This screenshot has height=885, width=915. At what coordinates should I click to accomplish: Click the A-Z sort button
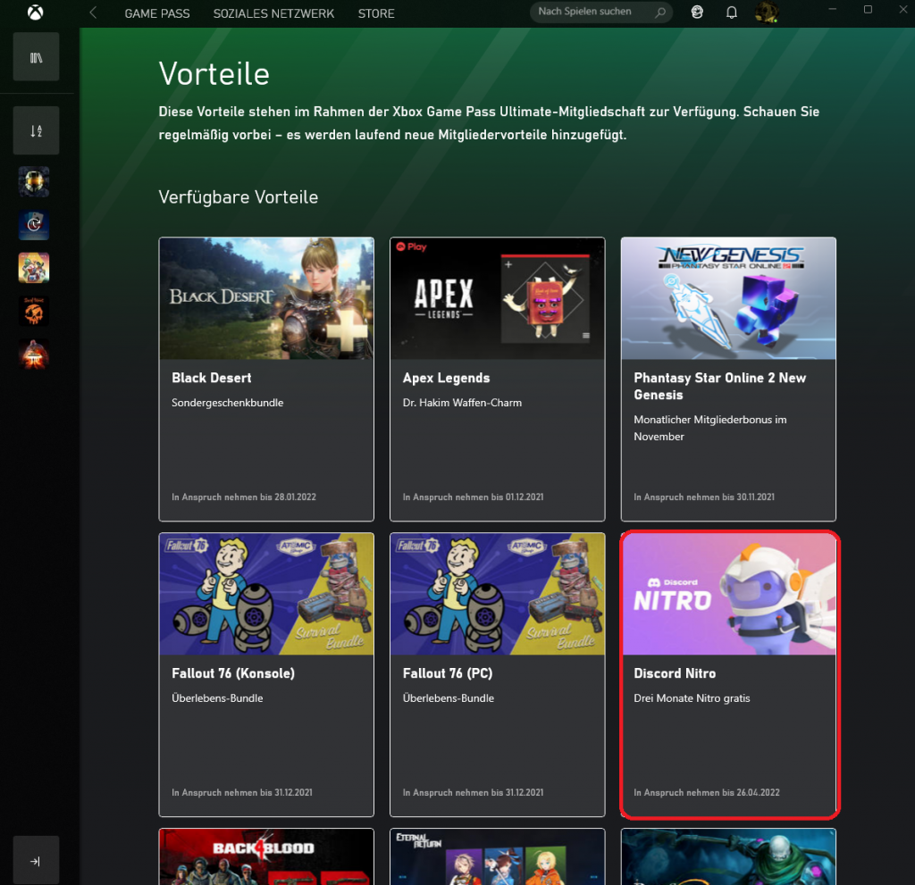click(x=36, y=130)
